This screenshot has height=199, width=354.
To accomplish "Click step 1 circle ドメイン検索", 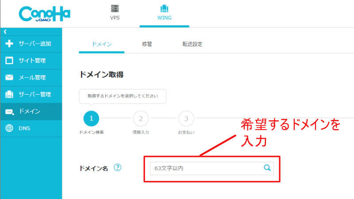I will [x=91, y=118].
